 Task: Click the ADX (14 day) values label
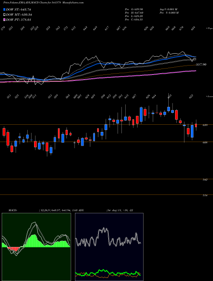pos(120,210)
